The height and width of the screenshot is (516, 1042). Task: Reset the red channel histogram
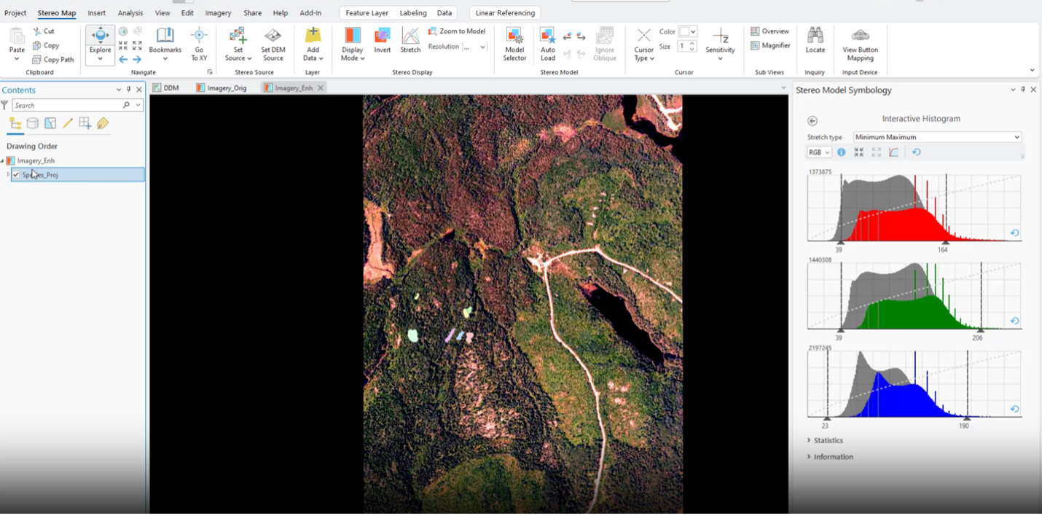coord(1014,233)
